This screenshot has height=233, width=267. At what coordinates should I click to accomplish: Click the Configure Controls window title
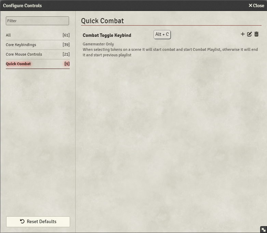22,5
